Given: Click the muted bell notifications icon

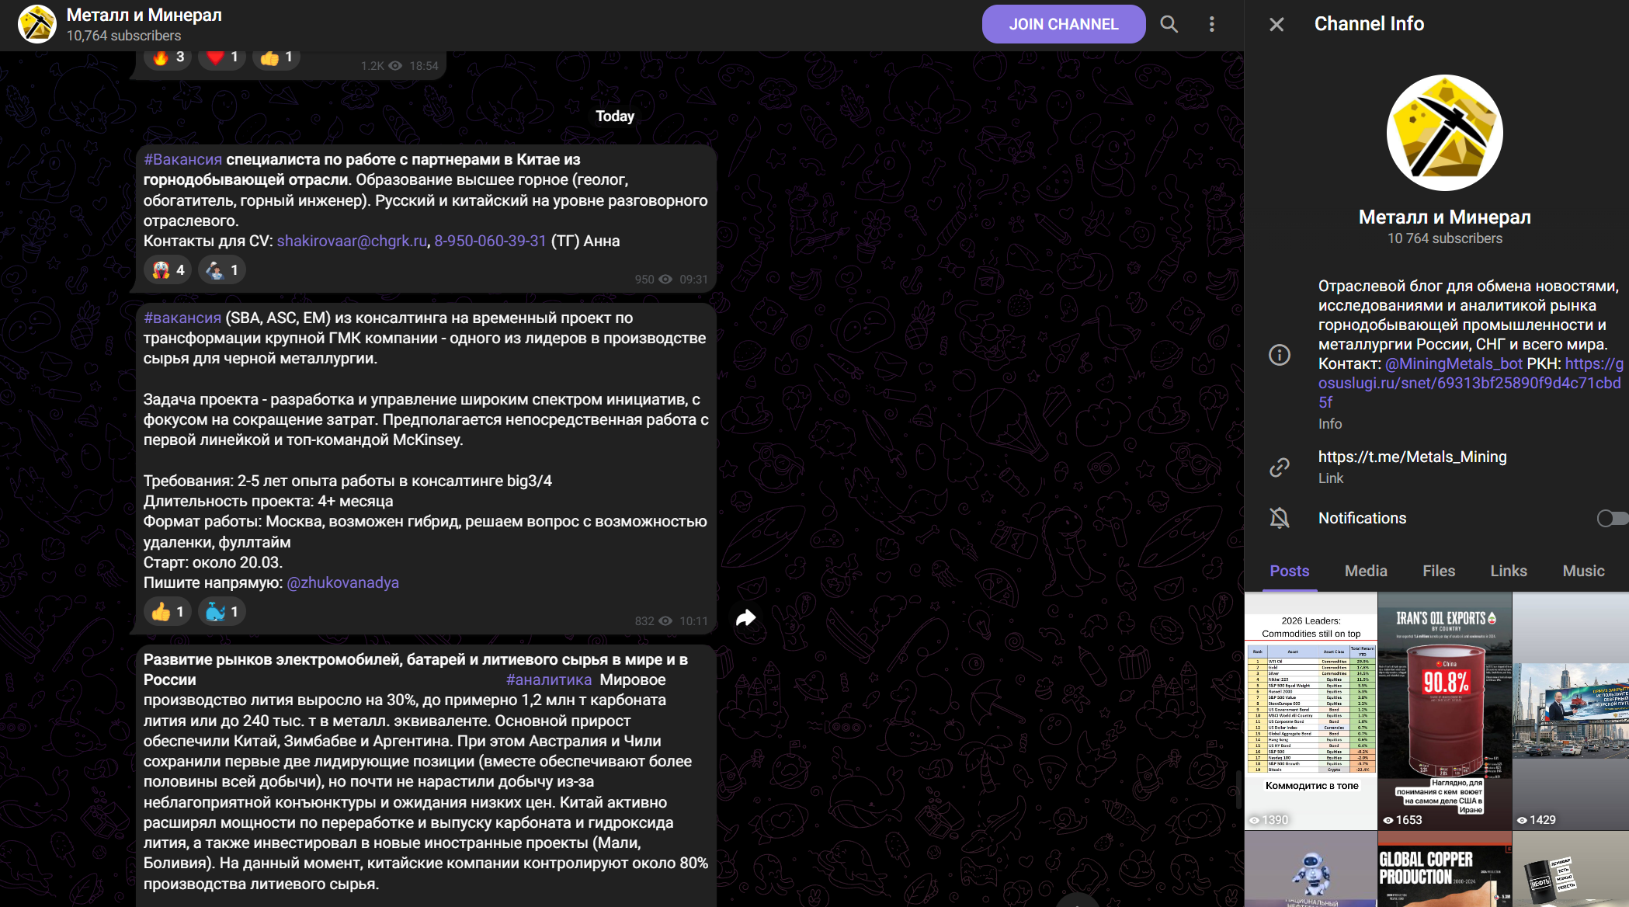Looking at the screenshot, I should tap(1279, 518).
